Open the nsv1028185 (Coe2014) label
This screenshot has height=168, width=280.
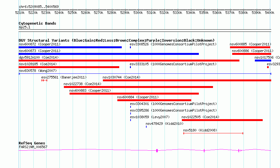(x=38, y=64)
